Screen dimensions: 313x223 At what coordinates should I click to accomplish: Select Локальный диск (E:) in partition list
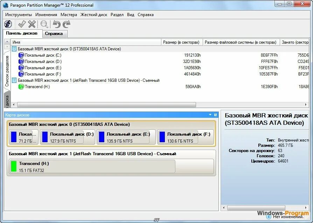(x=43, y=68)
